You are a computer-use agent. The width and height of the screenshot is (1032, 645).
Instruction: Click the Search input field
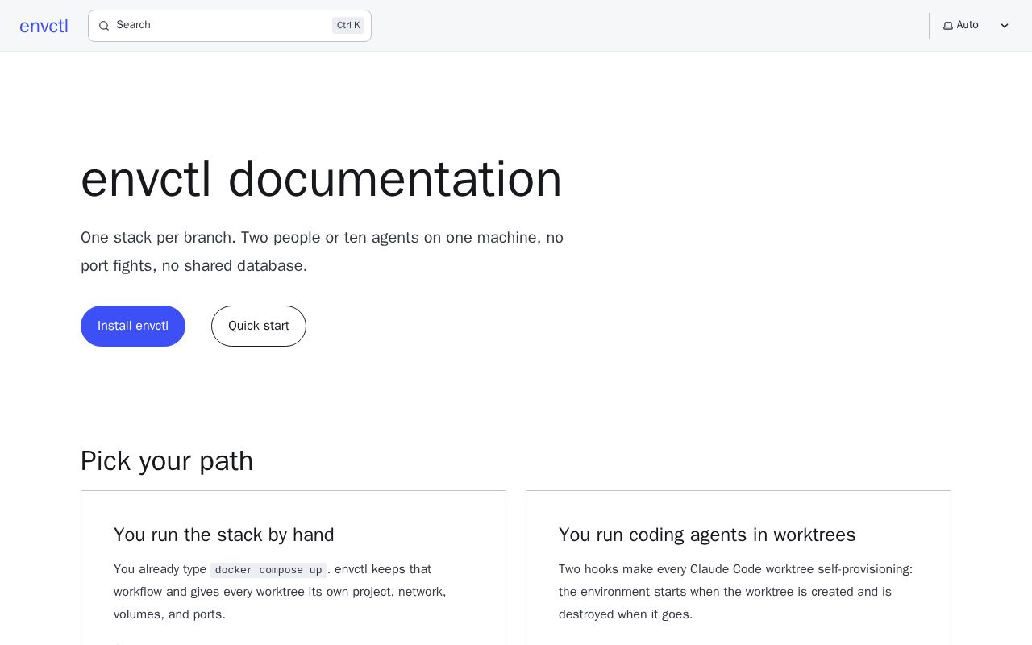tap(230, 26)
